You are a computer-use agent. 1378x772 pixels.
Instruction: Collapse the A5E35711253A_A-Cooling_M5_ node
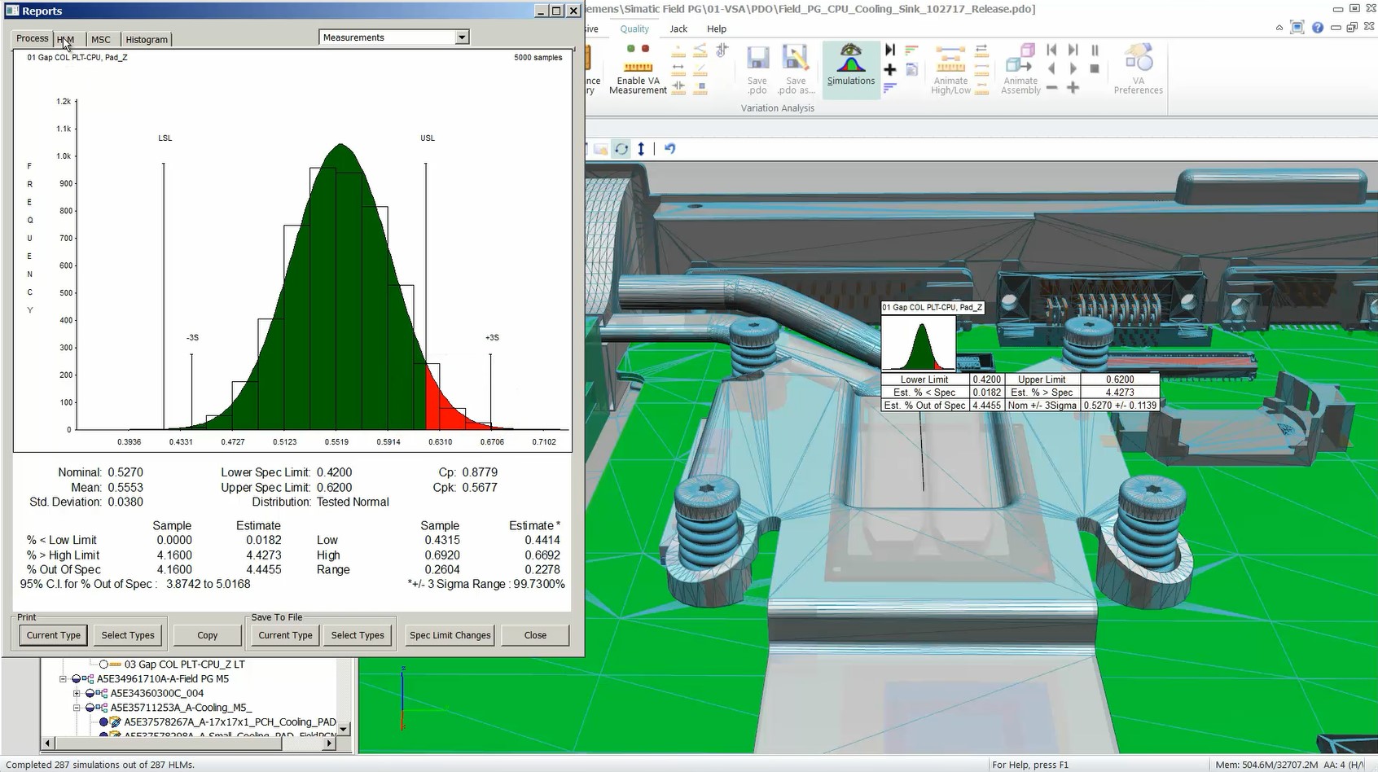coord(77,708)
